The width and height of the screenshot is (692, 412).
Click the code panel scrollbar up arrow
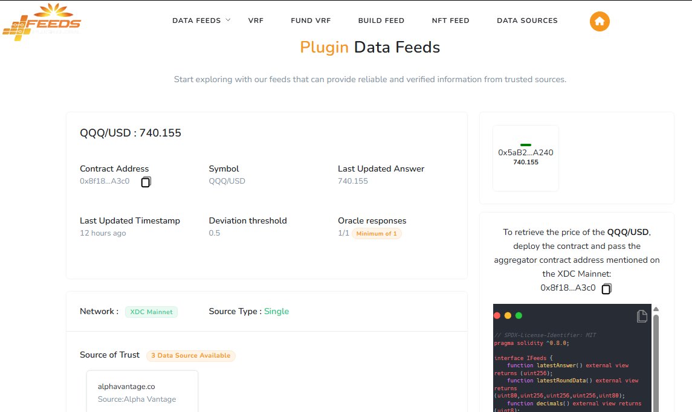(x=656, y=309)
